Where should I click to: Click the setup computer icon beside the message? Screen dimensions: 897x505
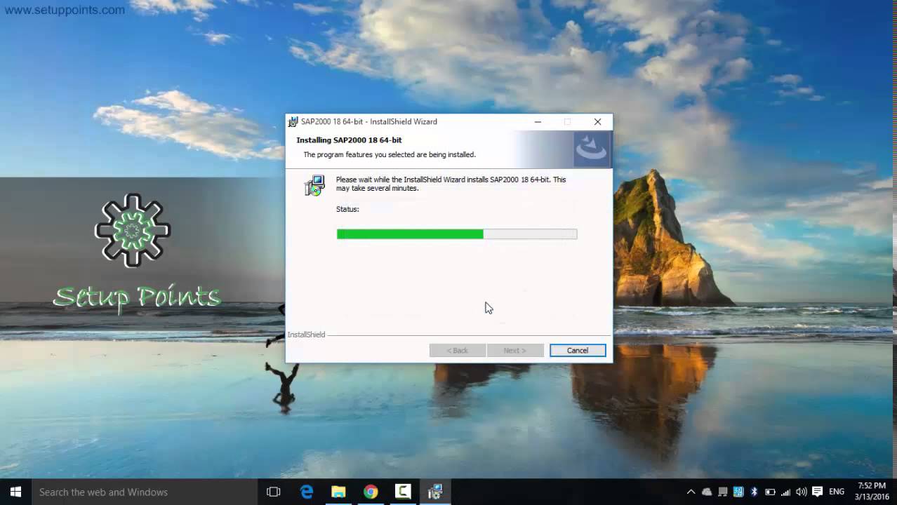point(314,185)
